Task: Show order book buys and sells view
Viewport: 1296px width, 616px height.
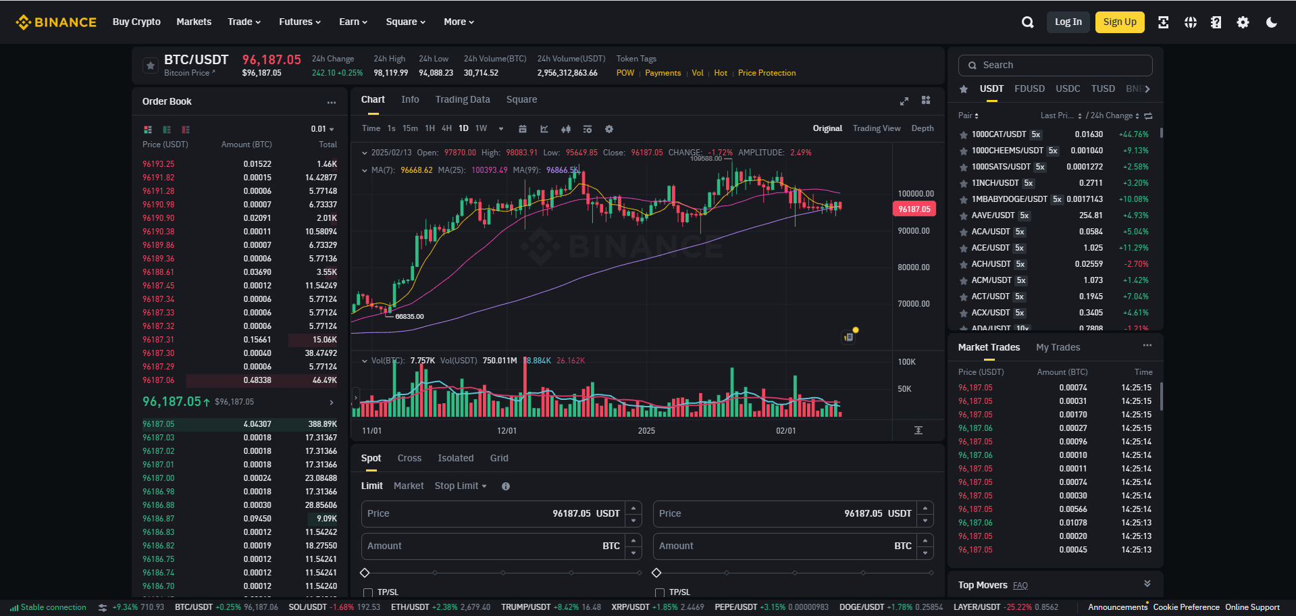Action: click(x=148, y=129)
